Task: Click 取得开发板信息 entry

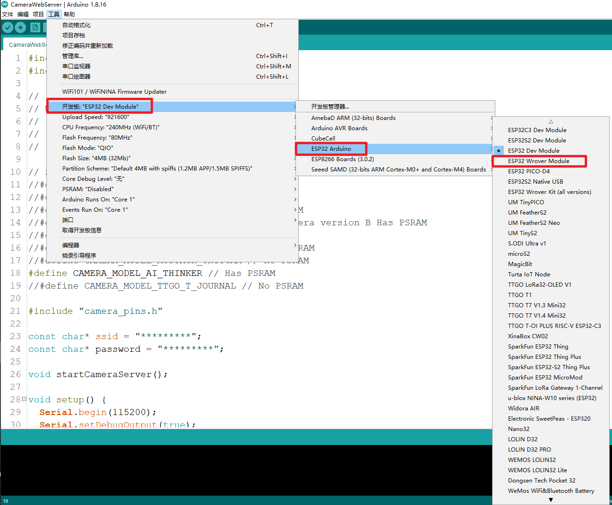Action: (172, 230)
